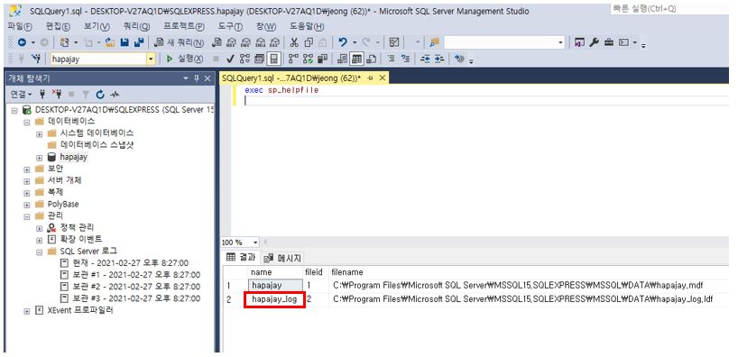Toggle IntelliSense Enabled button
Image resolution: width=738 pixels, height=357 pixels.
click(274, 59)
